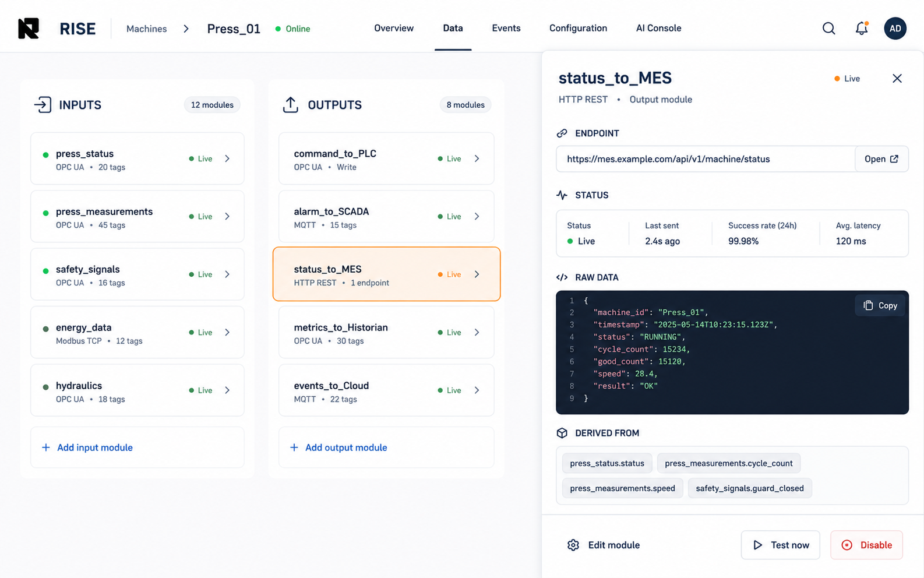The width and height of the screenshot is (924, 578).
Task: Click the clipboard icon in Copy button
Action: click(x=868, y=305)
